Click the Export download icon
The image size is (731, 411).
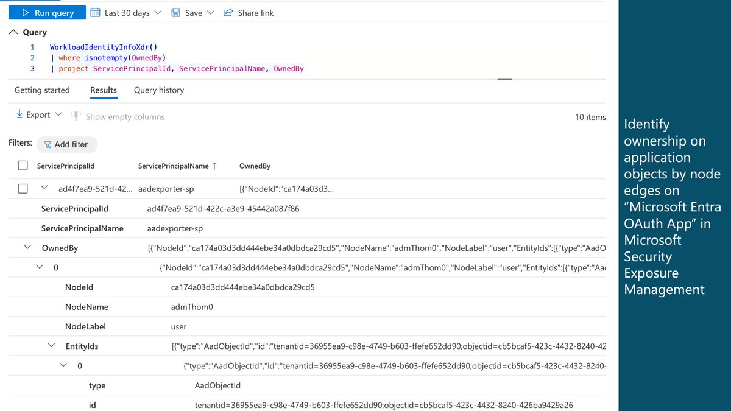point(19,114)
